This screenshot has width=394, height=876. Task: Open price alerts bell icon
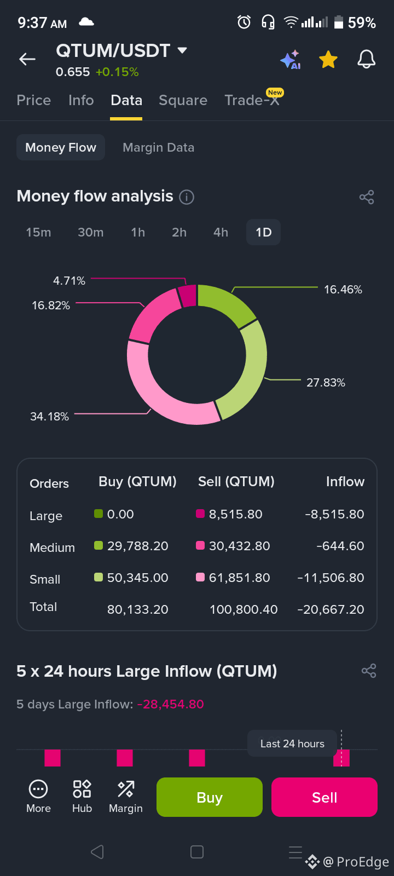[x=367, y=59]
